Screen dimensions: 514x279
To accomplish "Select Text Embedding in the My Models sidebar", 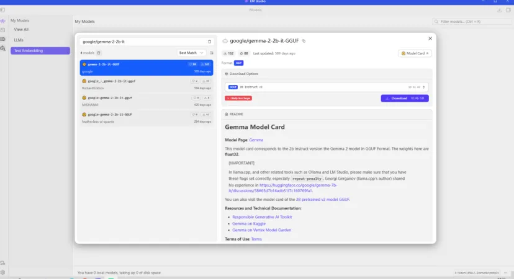I will [40, 51].
